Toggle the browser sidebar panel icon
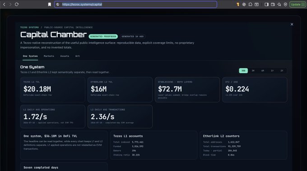Viewport: 307px width, 171px height. 266,5
